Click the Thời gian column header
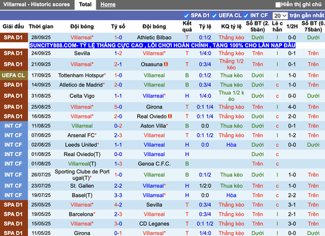325x236 pixels. pos(41,27)
